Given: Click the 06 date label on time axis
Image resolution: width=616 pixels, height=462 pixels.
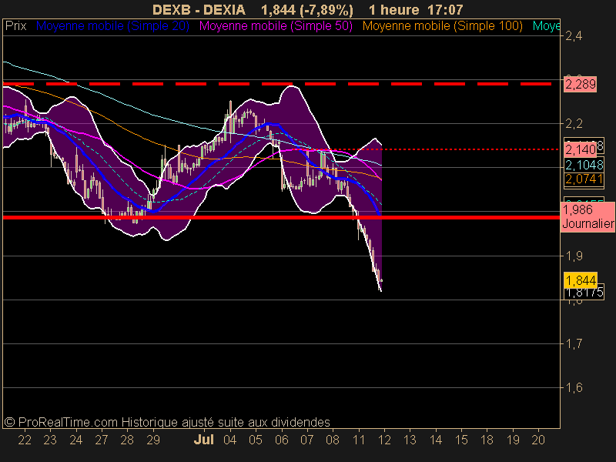Looking at the screenshot, I should tap(281, 440).
